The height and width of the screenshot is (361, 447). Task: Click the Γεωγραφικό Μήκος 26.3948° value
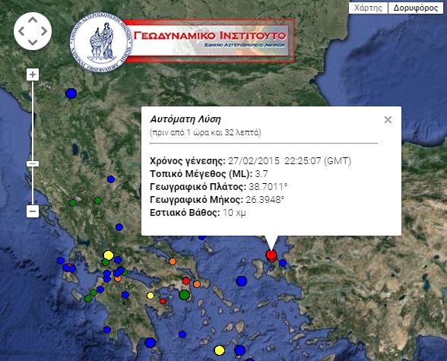tap(265, 200)
